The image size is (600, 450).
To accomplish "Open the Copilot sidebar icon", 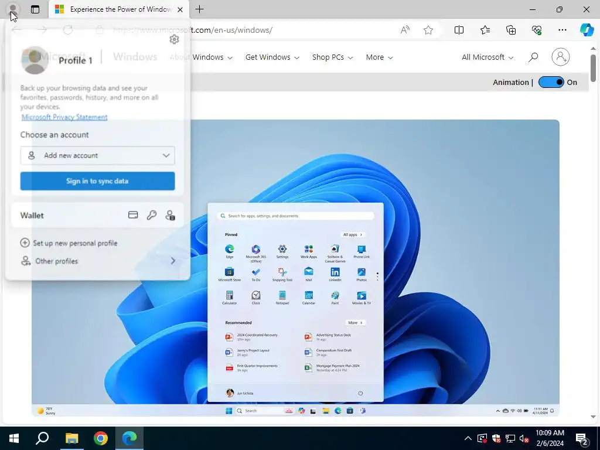I will [x=586, y=30].
